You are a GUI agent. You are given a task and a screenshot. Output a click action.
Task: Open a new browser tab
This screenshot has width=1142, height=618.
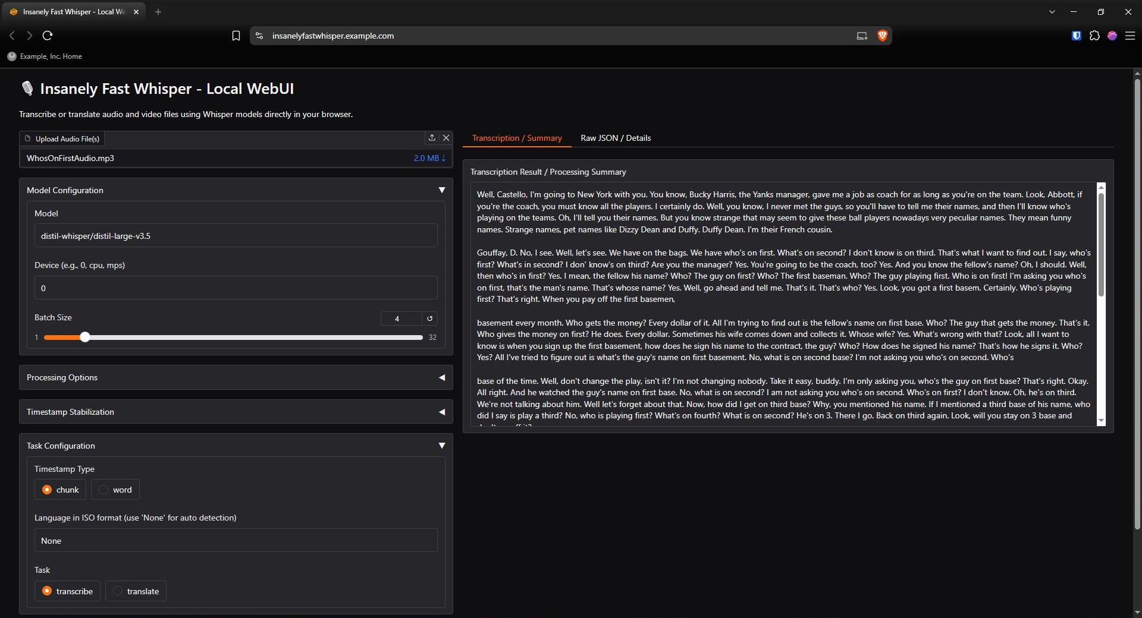(x=158, y=12)
